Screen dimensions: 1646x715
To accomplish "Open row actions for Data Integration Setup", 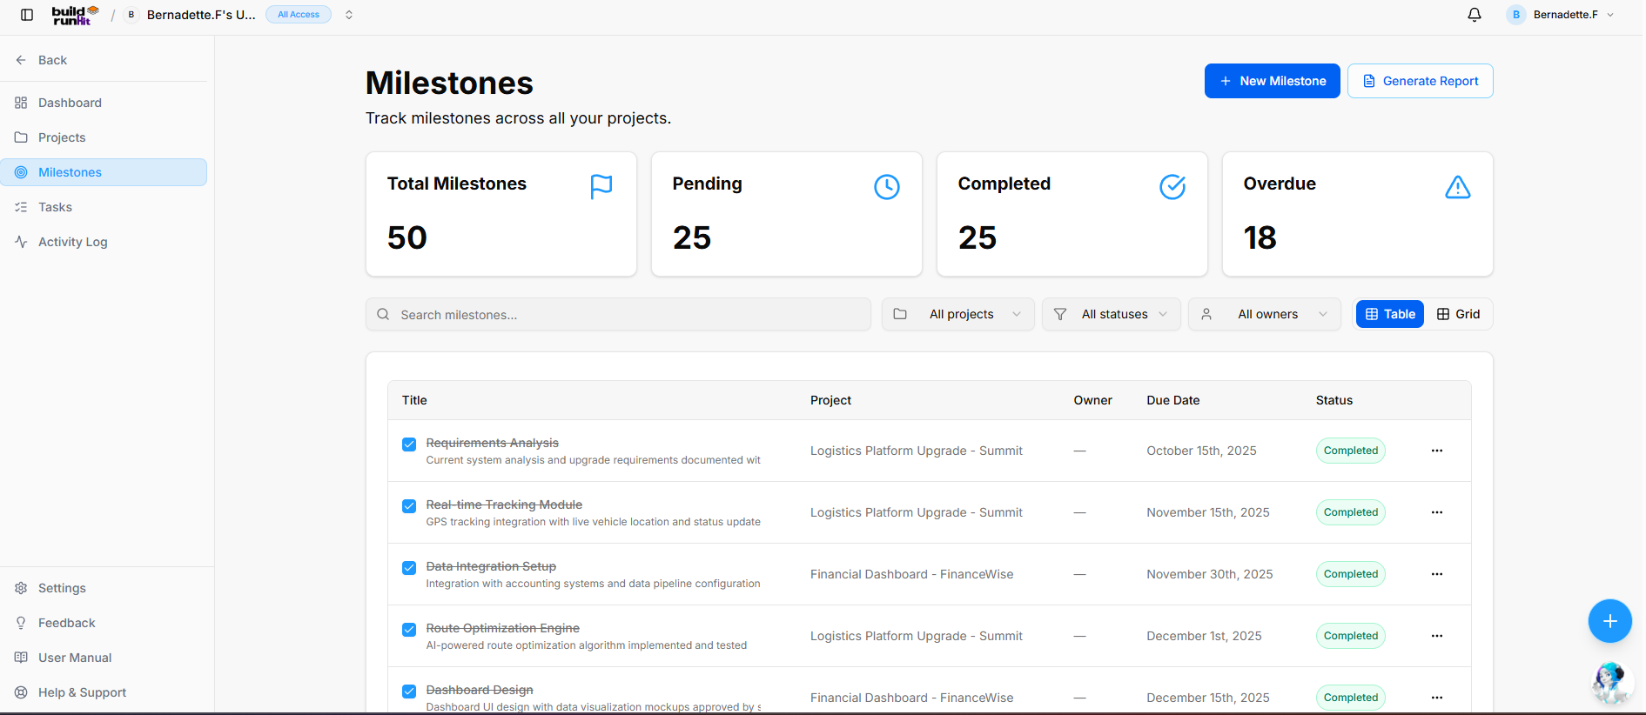I will [x=1437, y=574].
